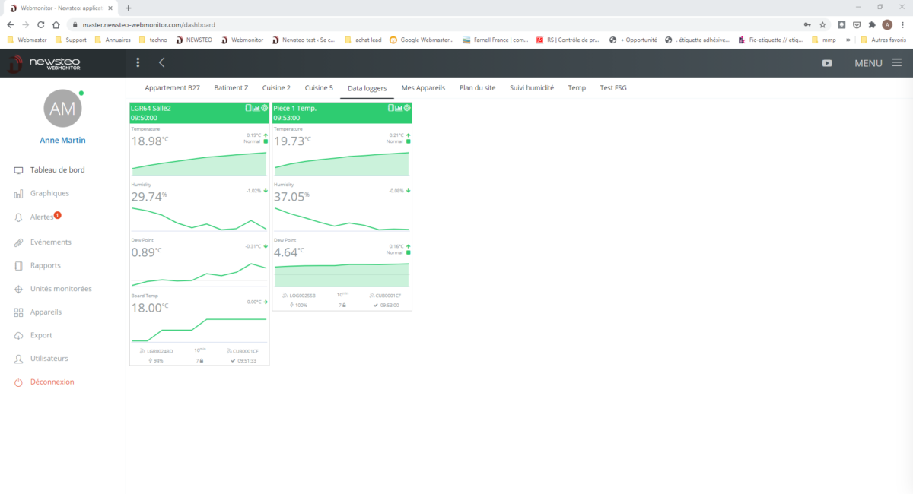Open the MENU hamburger button
913x494 pixels.
coord(877,63)
